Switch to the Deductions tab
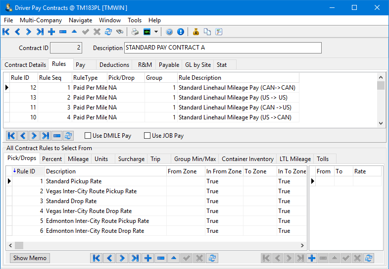 tap(114, 65)
